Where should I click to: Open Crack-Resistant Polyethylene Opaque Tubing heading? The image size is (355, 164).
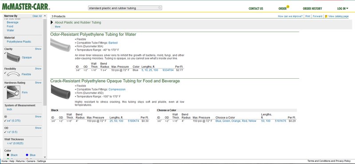tap(115, 81)
